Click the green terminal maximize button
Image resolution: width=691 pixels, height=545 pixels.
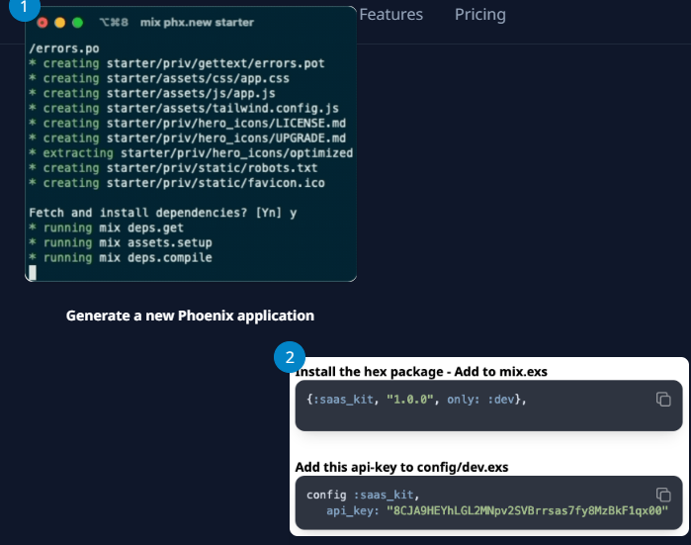(77, 22)
